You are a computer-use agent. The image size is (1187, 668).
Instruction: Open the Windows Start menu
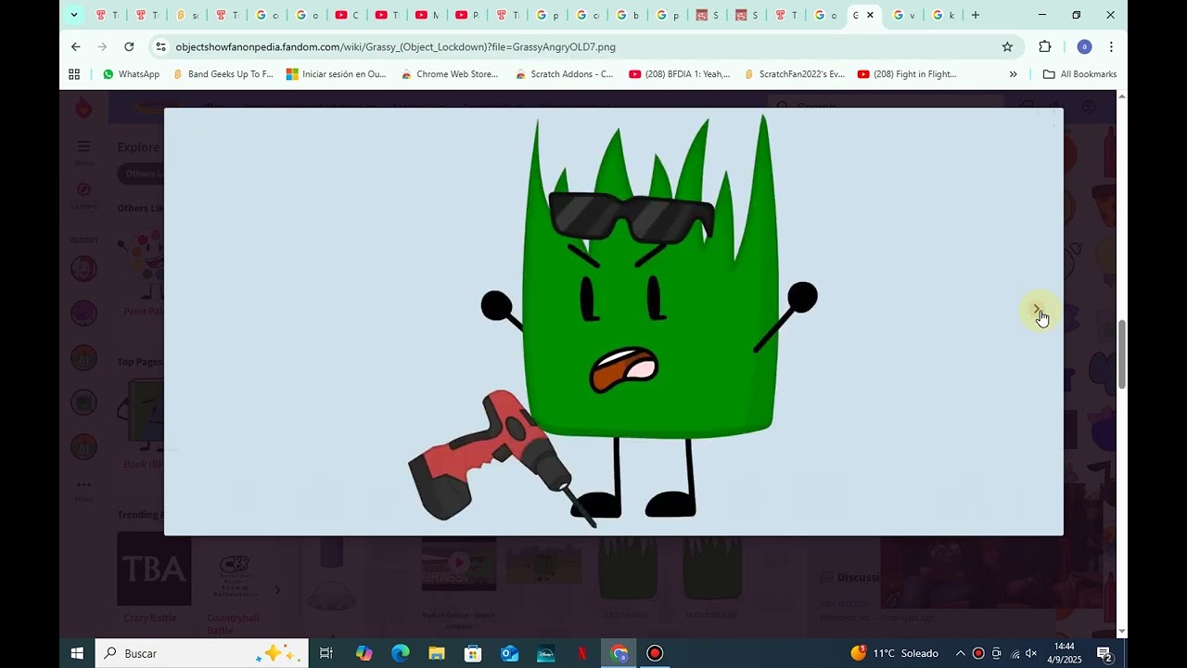coord(77,653)
